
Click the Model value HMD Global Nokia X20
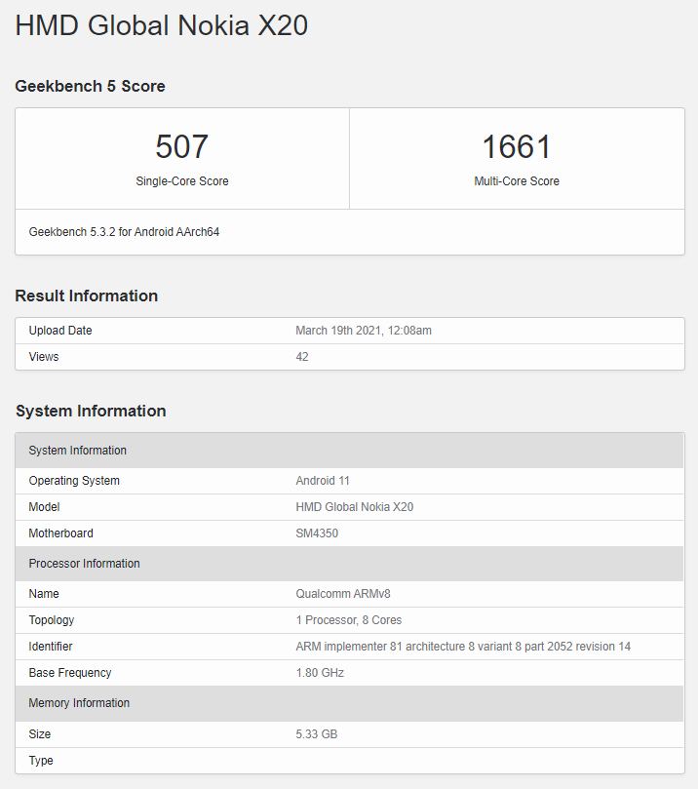[354, 507]
